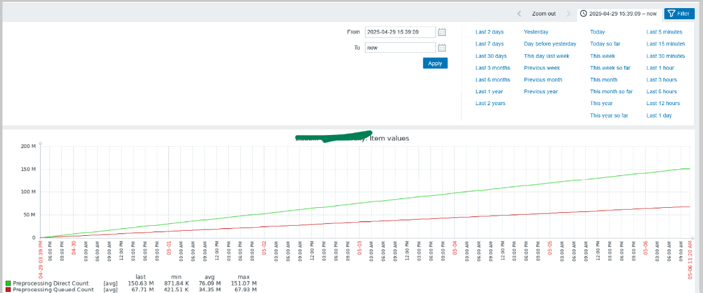Click the Filter funnel button
The height and width of the screenshot is (293, 703).
(x=679, y=14)
